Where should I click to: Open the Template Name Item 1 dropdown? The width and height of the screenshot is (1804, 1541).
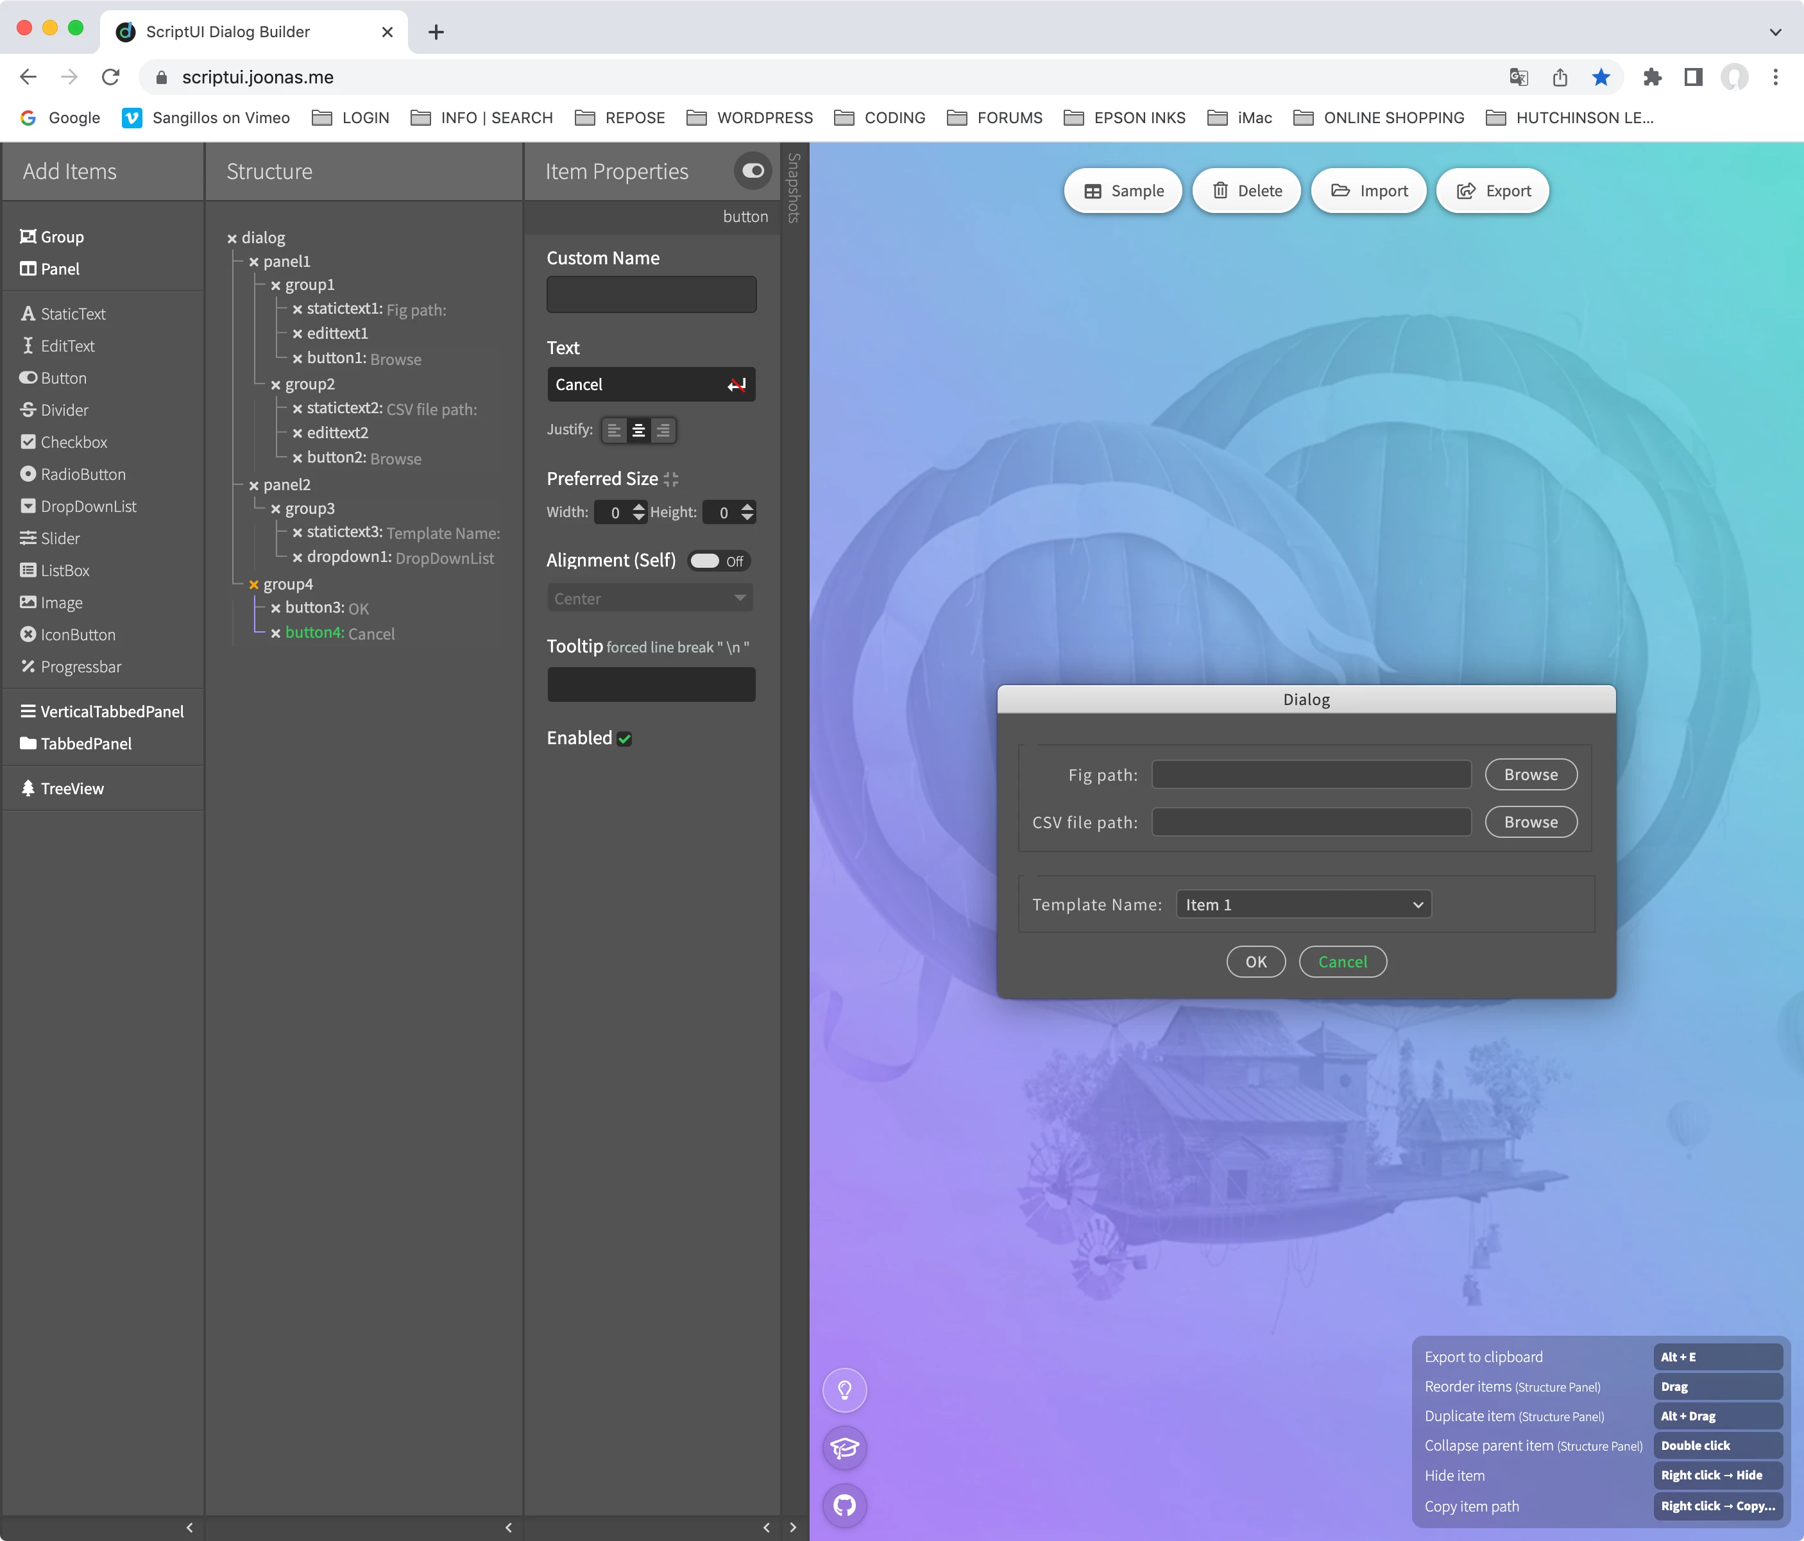[1302, 905]
